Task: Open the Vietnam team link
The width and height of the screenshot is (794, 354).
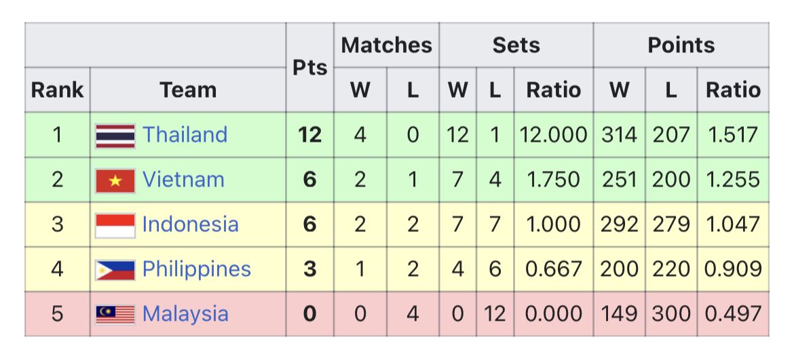Action: point(183,180)
